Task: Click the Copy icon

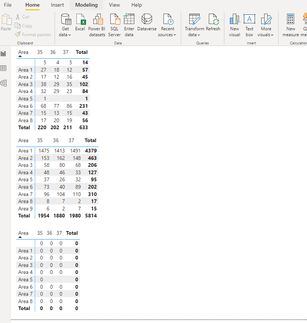Action: pos(18,26)
